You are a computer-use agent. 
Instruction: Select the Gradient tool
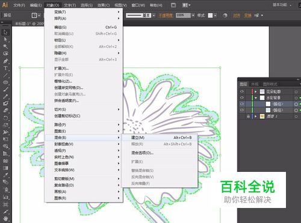pos(5,168)
